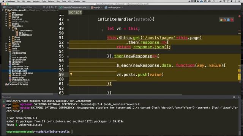
Task: Switch to Project Files view tab
Action: point(24,7)
